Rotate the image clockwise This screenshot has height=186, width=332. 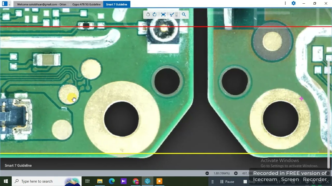pyautogui.click(x=155, y=14)
